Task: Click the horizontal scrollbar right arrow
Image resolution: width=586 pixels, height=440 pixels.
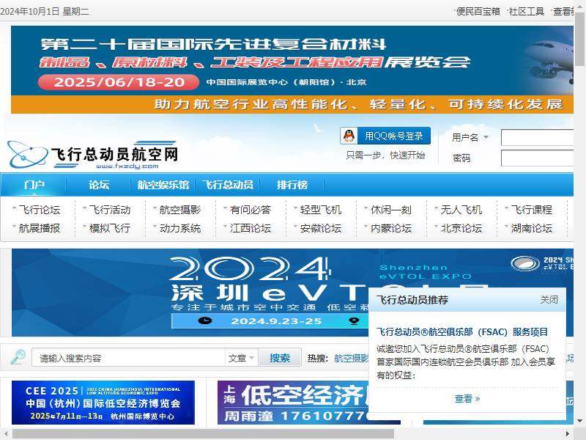Action: click(x=568, y=434)
